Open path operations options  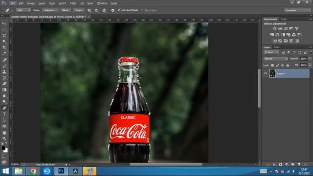coord(89,10)
